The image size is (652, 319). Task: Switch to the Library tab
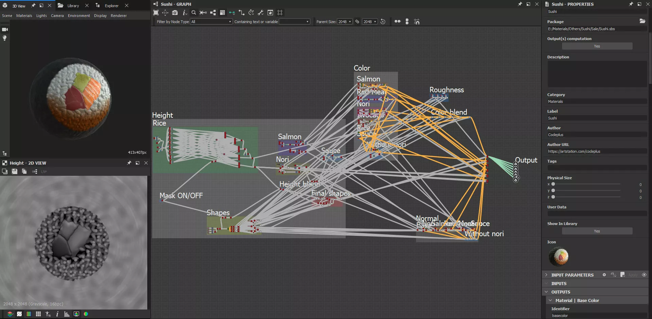[x=73, y=6]
